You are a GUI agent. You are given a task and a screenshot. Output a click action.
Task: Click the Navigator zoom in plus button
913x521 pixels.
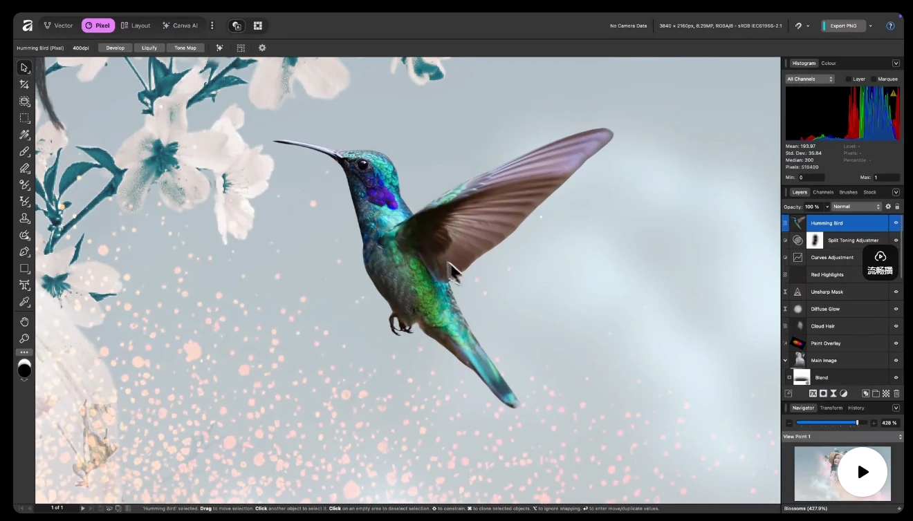(x=874, y=423)
